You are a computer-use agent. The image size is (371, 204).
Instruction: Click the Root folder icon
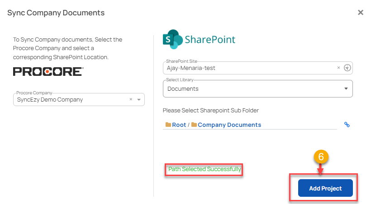(168, 125)
